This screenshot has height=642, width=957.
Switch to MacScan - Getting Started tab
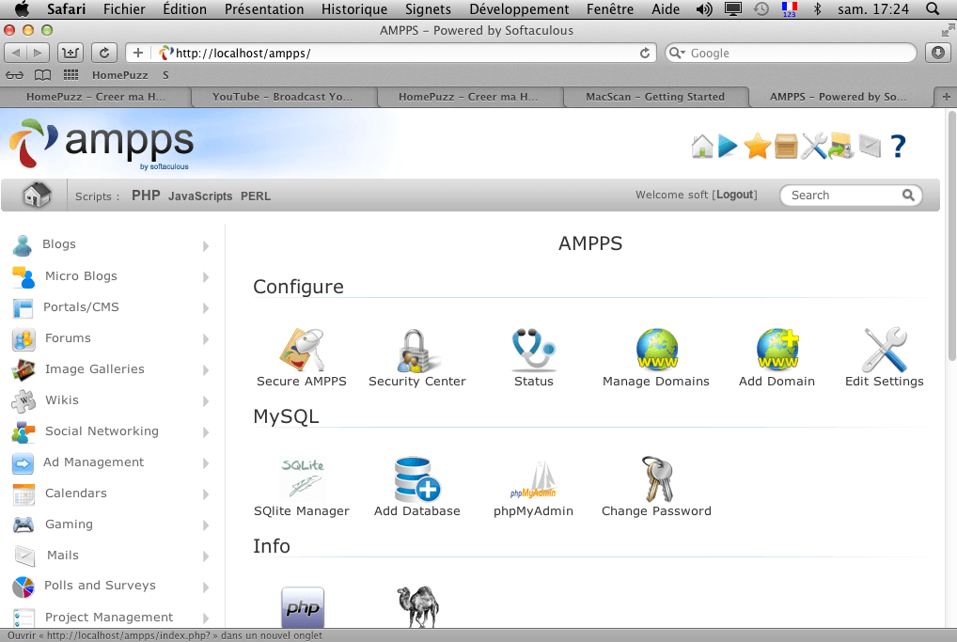click(x=655, y=97)
